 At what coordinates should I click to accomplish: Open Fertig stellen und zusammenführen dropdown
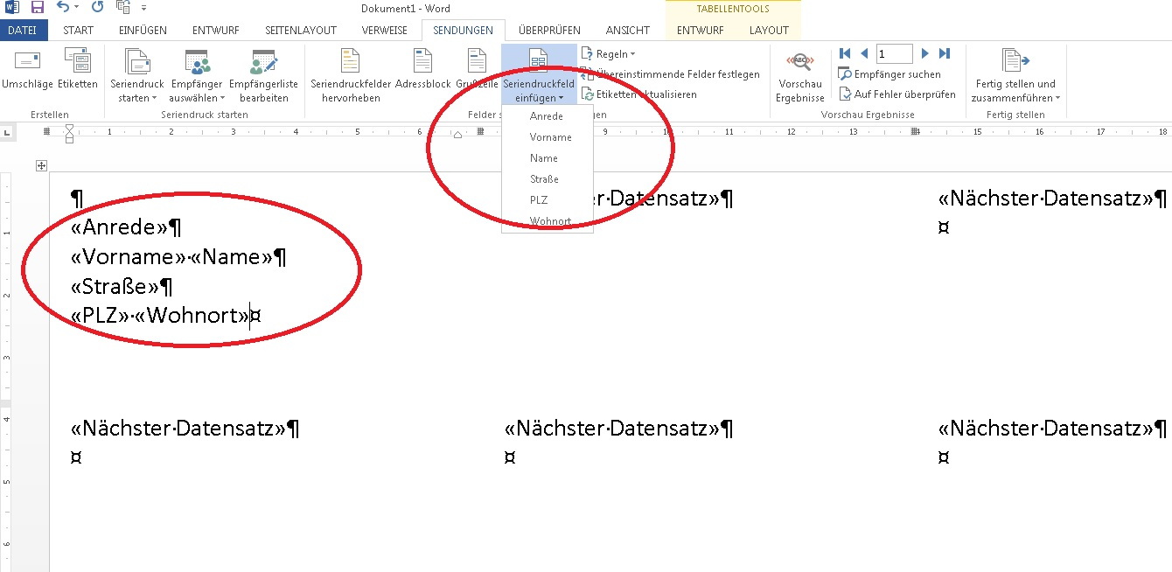tap(1015, 98)
